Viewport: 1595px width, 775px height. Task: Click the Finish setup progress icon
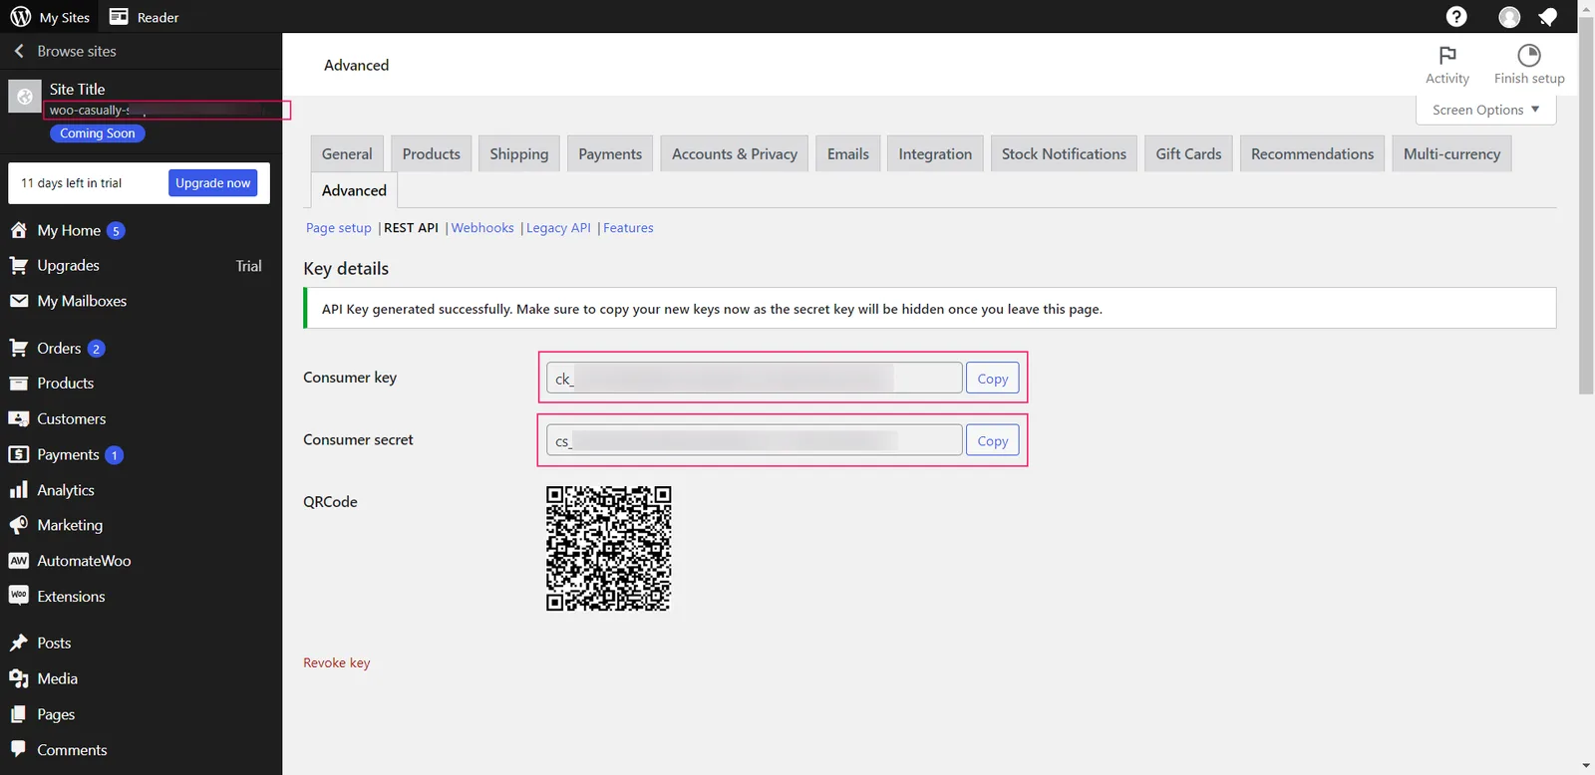[x=1529, y=55]
